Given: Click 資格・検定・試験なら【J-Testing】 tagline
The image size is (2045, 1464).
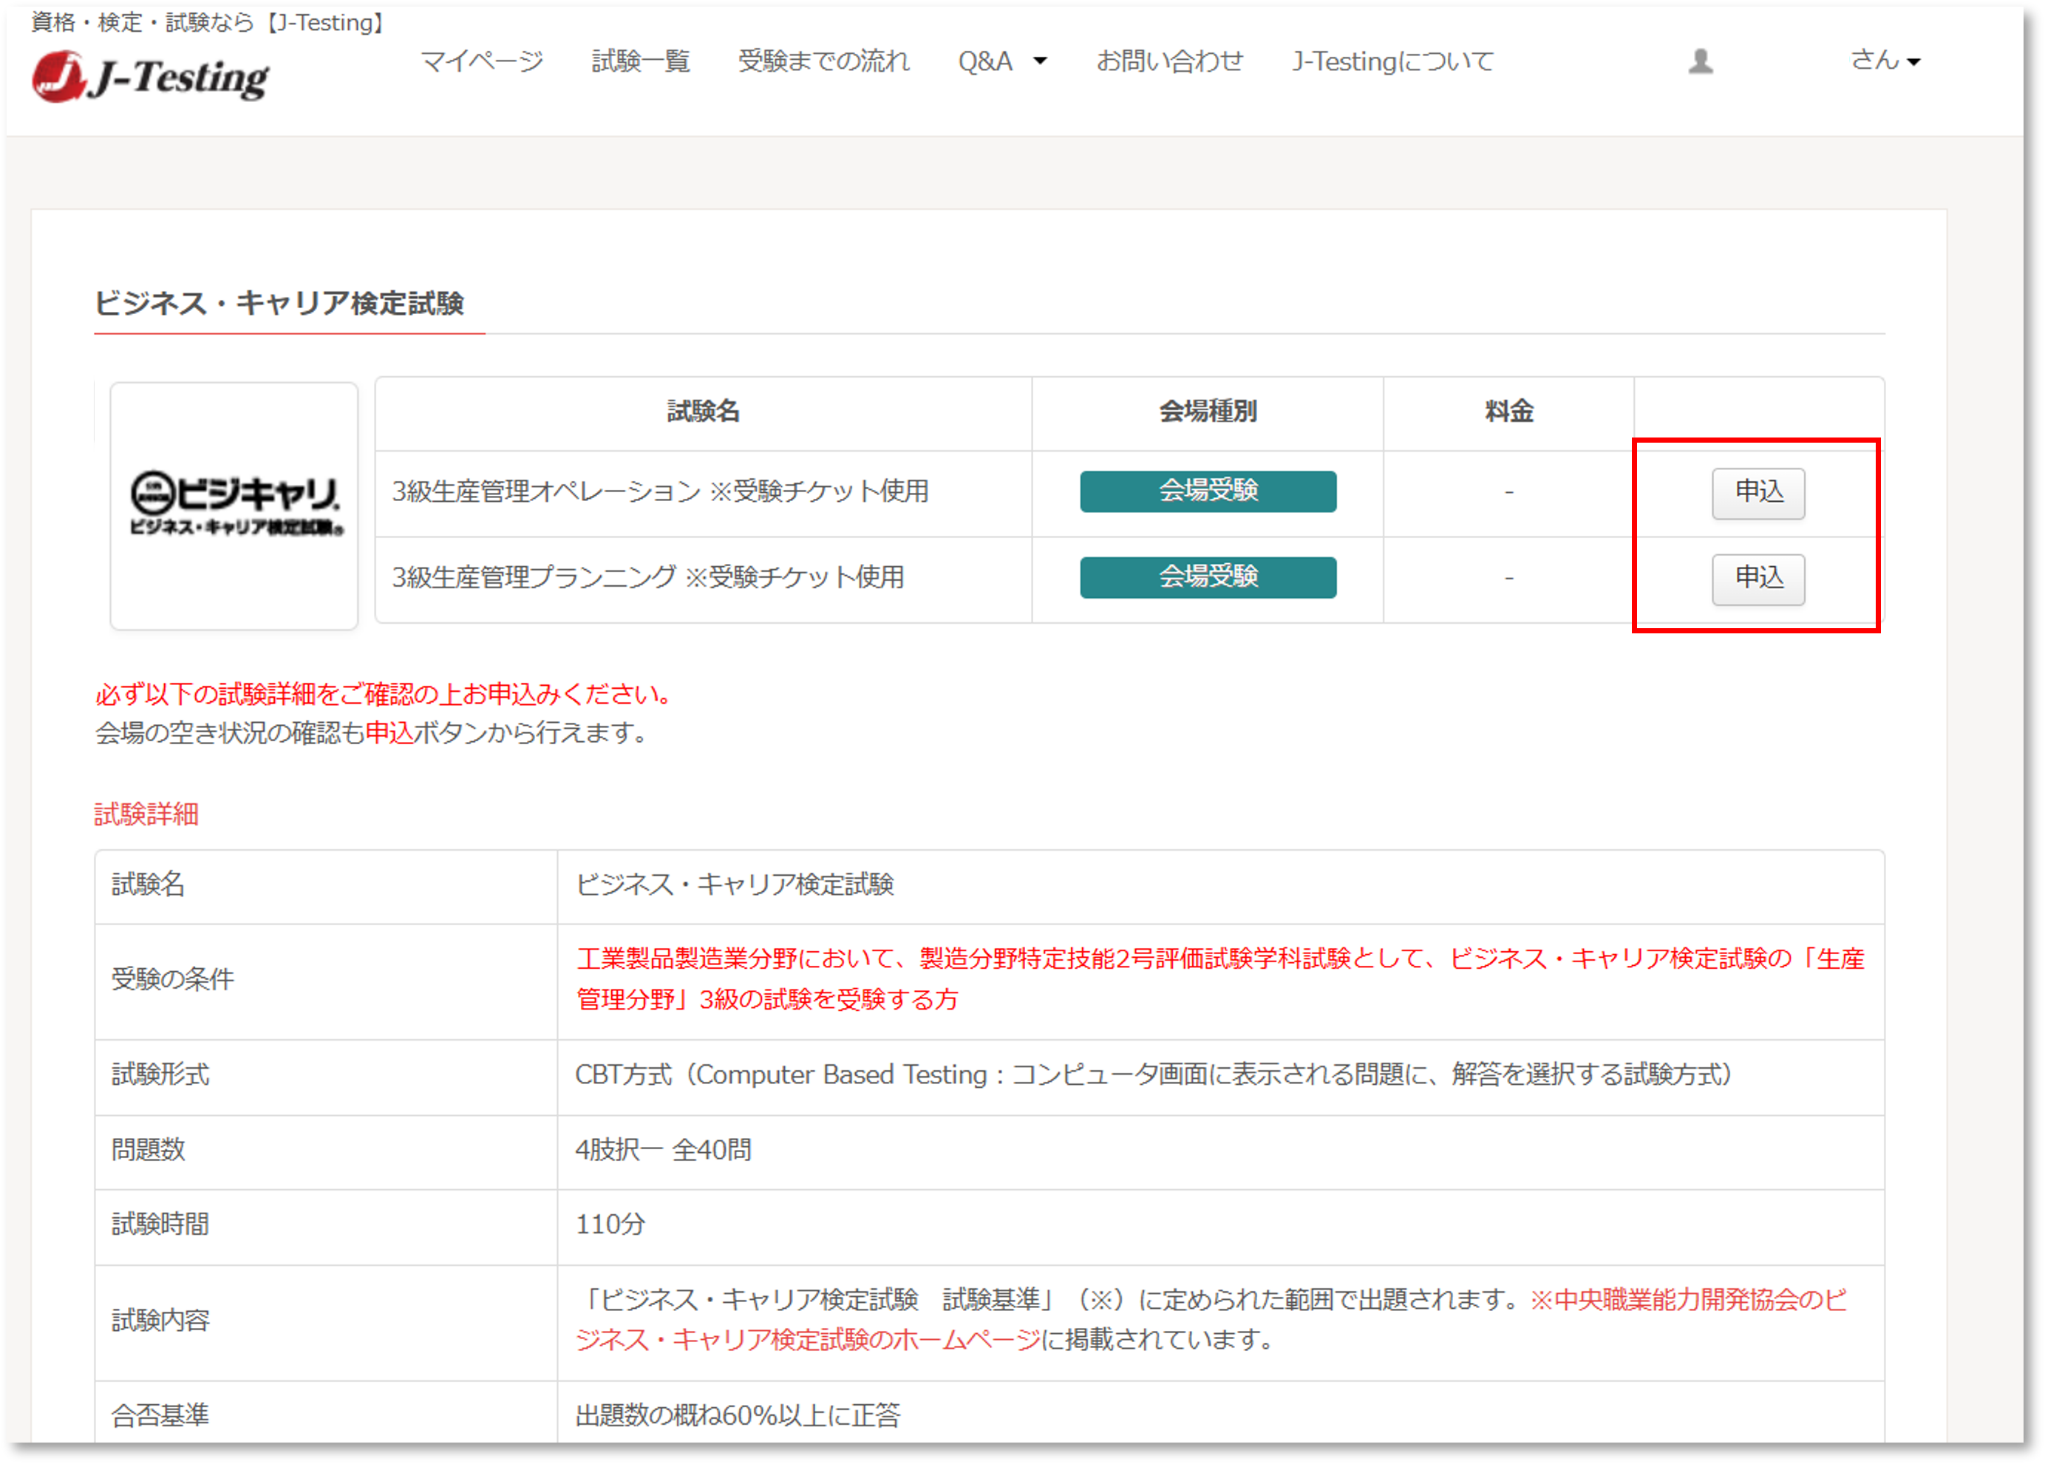Looking at the screenshot, I should [x=208, y=22].
